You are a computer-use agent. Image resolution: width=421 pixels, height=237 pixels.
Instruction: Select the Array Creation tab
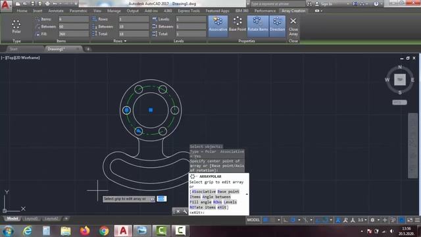pyautogui.click(x=293, y=11)
